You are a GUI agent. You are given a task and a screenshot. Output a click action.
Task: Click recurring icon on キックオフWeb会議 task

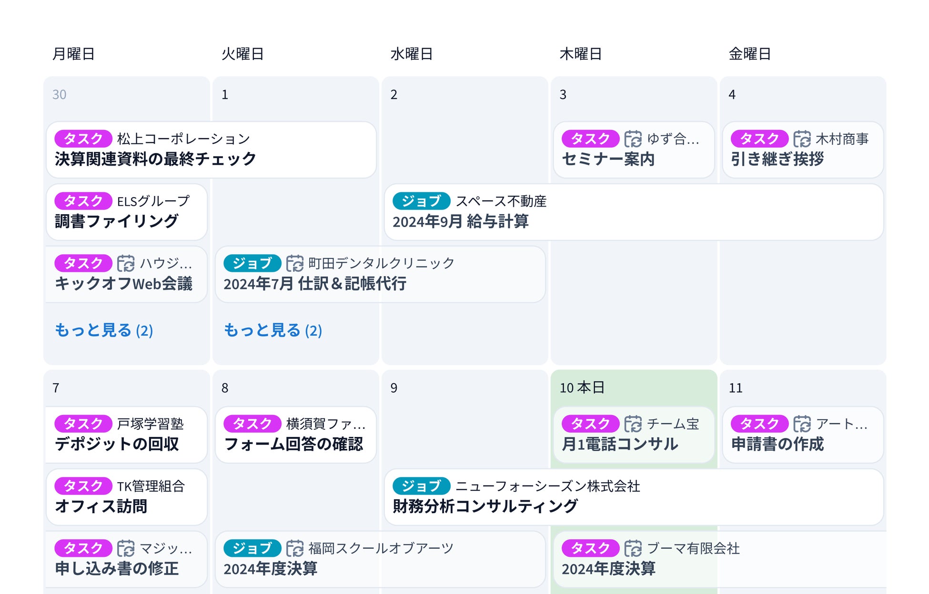click(x=126, y=263)
